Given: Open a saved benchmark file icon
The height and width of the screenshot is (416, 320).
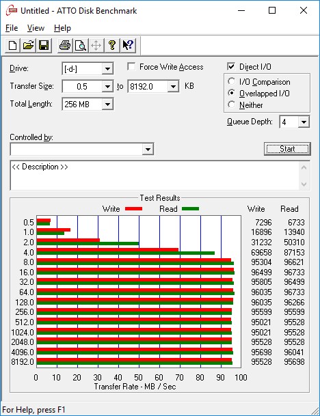Looking at the screenshot, I should pos(29,45).
